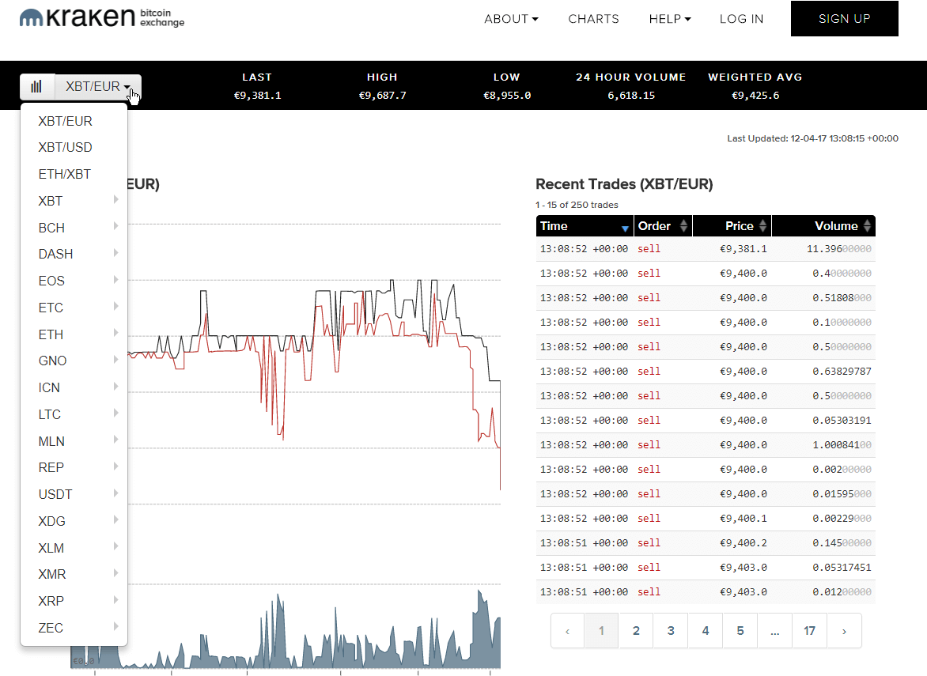
Task: Expand the XDG submenu
Action: (74, 521)
